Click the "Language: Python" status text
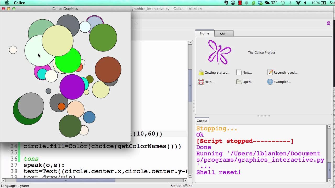Image resolution: width=335 pixels, height=188 pixels. coord(15,186)
